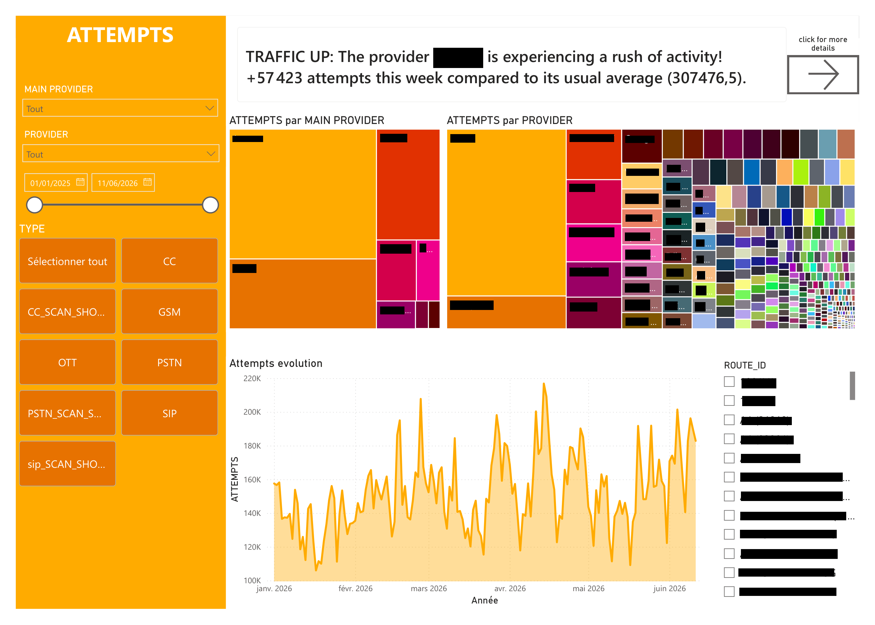Tick the fourth ROUTE_ID checkbox
875x625 pixels.
coord(729,439)
